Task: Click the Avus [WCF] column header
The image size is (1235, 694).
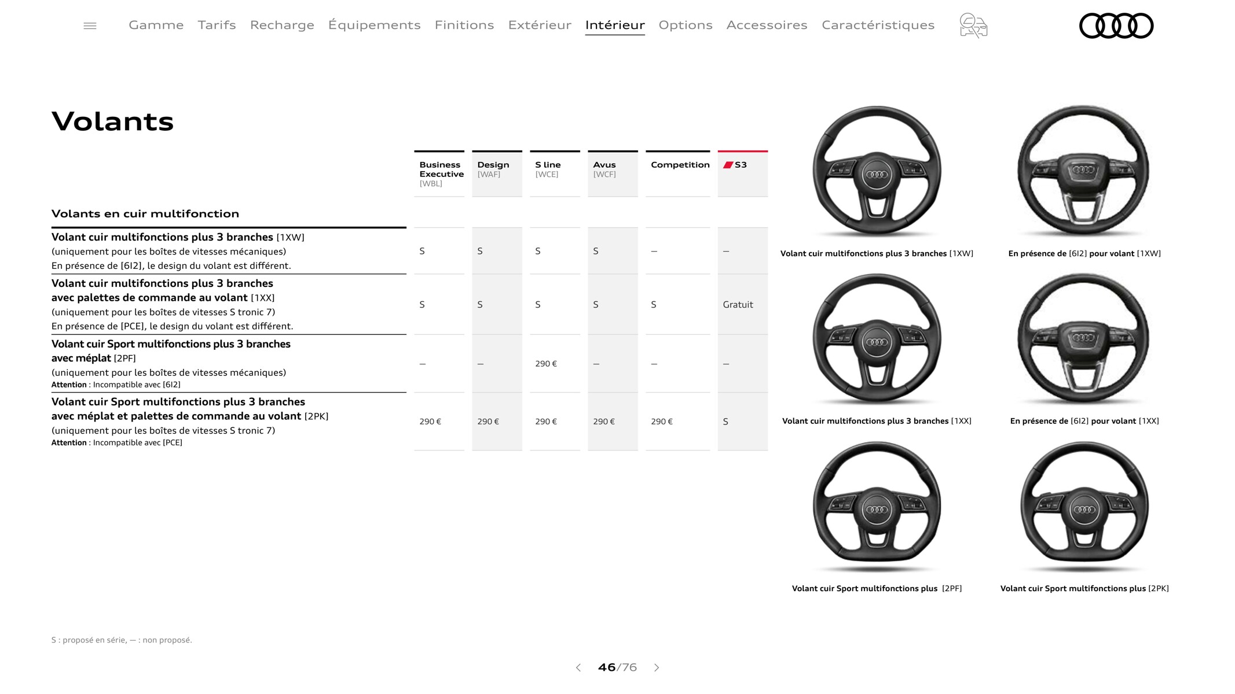Action: pyautogui.click(x=613, y=173)
